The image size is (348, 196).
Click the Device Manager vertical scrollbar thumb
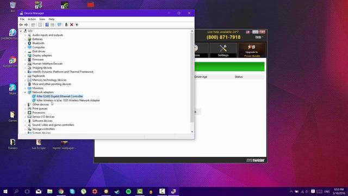click(x=192, y=77)
